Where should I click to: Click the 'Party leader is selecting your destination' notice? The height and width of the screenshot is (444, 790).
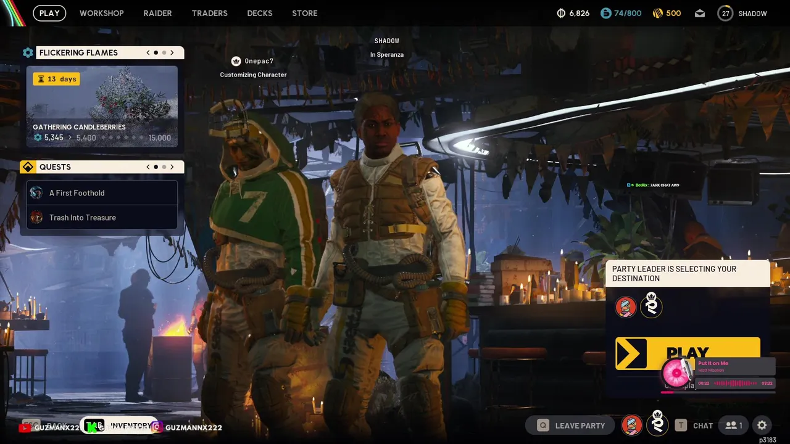tap(688, 274)
